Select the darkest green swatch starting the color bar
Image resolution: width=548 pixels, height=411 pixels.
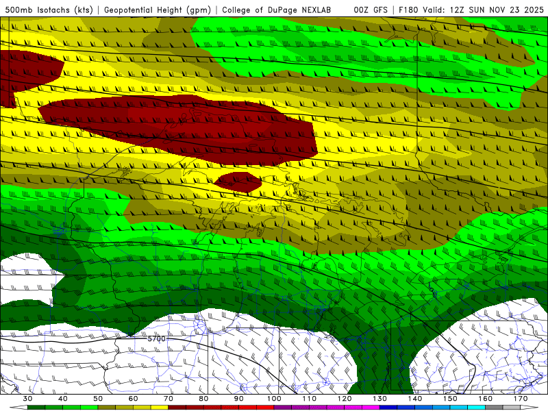36,408
